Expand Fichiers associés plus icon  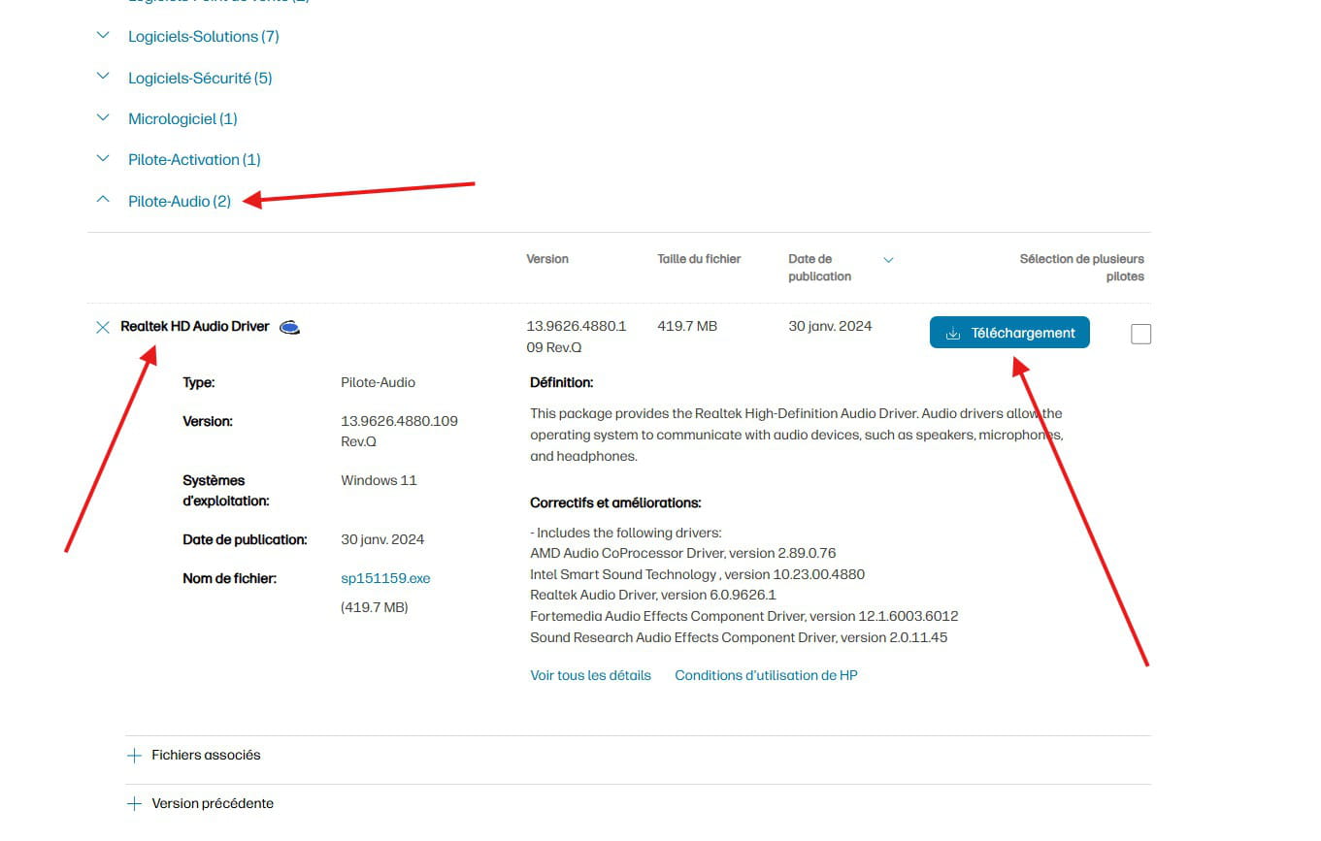[134, 755]
